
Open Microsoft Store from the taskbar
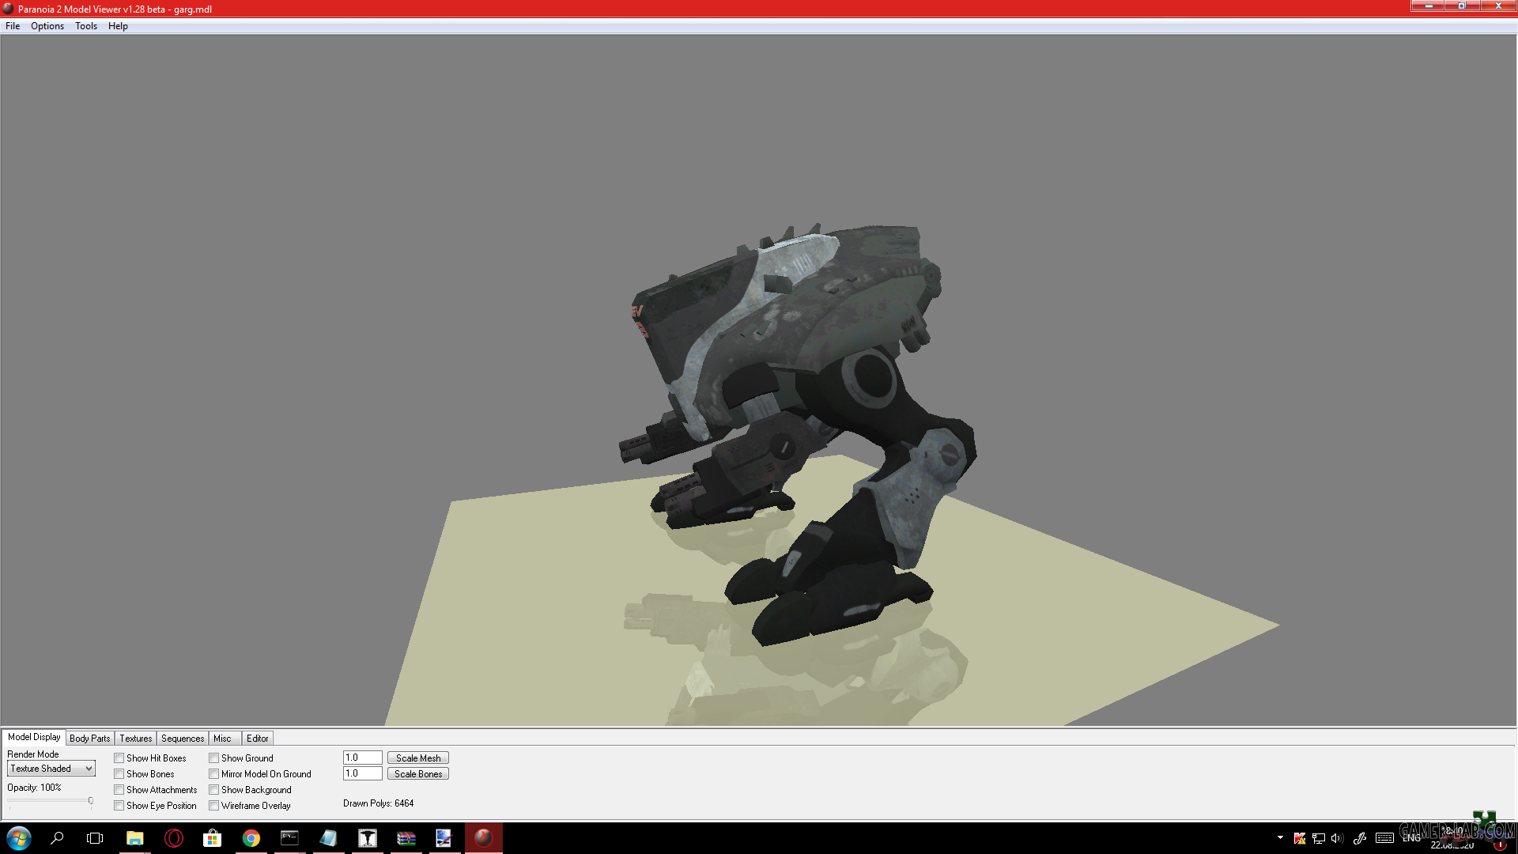[212, 838]
